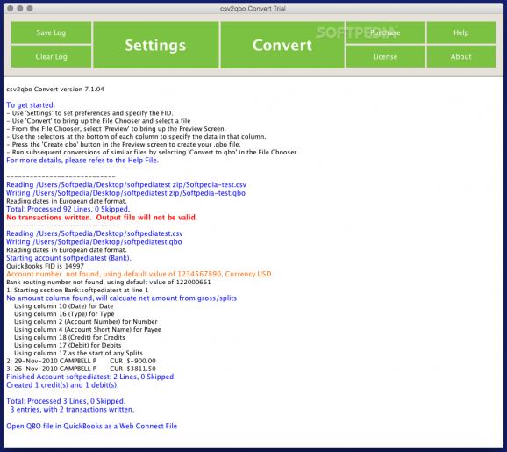
Task: Click orange 'Account number not found' line
Action: pos(139,274)
